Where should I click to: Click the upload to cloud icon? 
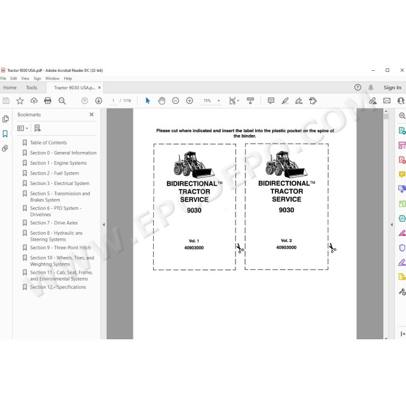(x=34, y=100)
